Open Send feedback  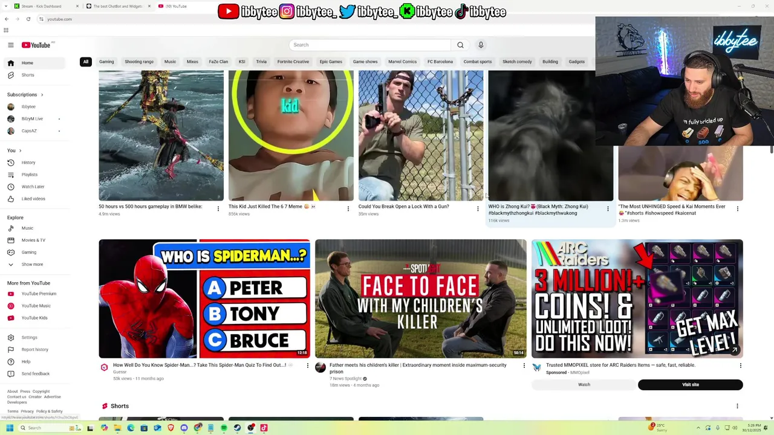point(35,374)
